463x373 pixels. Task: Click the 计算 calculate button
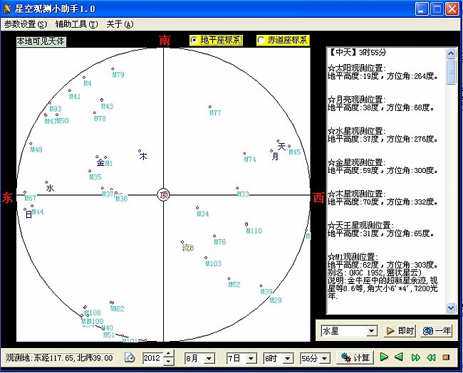click(354, 357)
